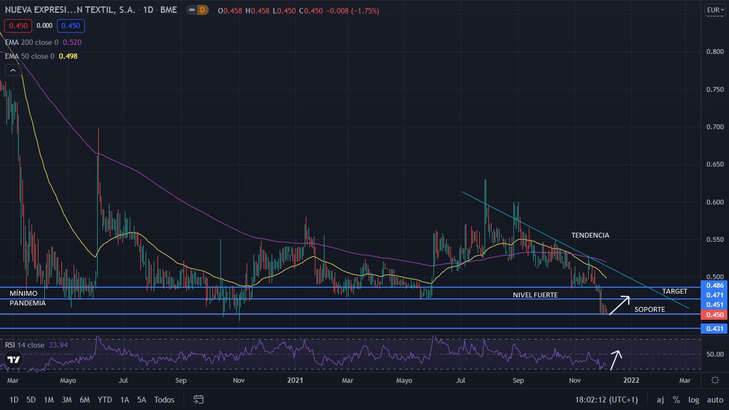Select the 6M time range
729x410 pixels.
pos(84,399)
